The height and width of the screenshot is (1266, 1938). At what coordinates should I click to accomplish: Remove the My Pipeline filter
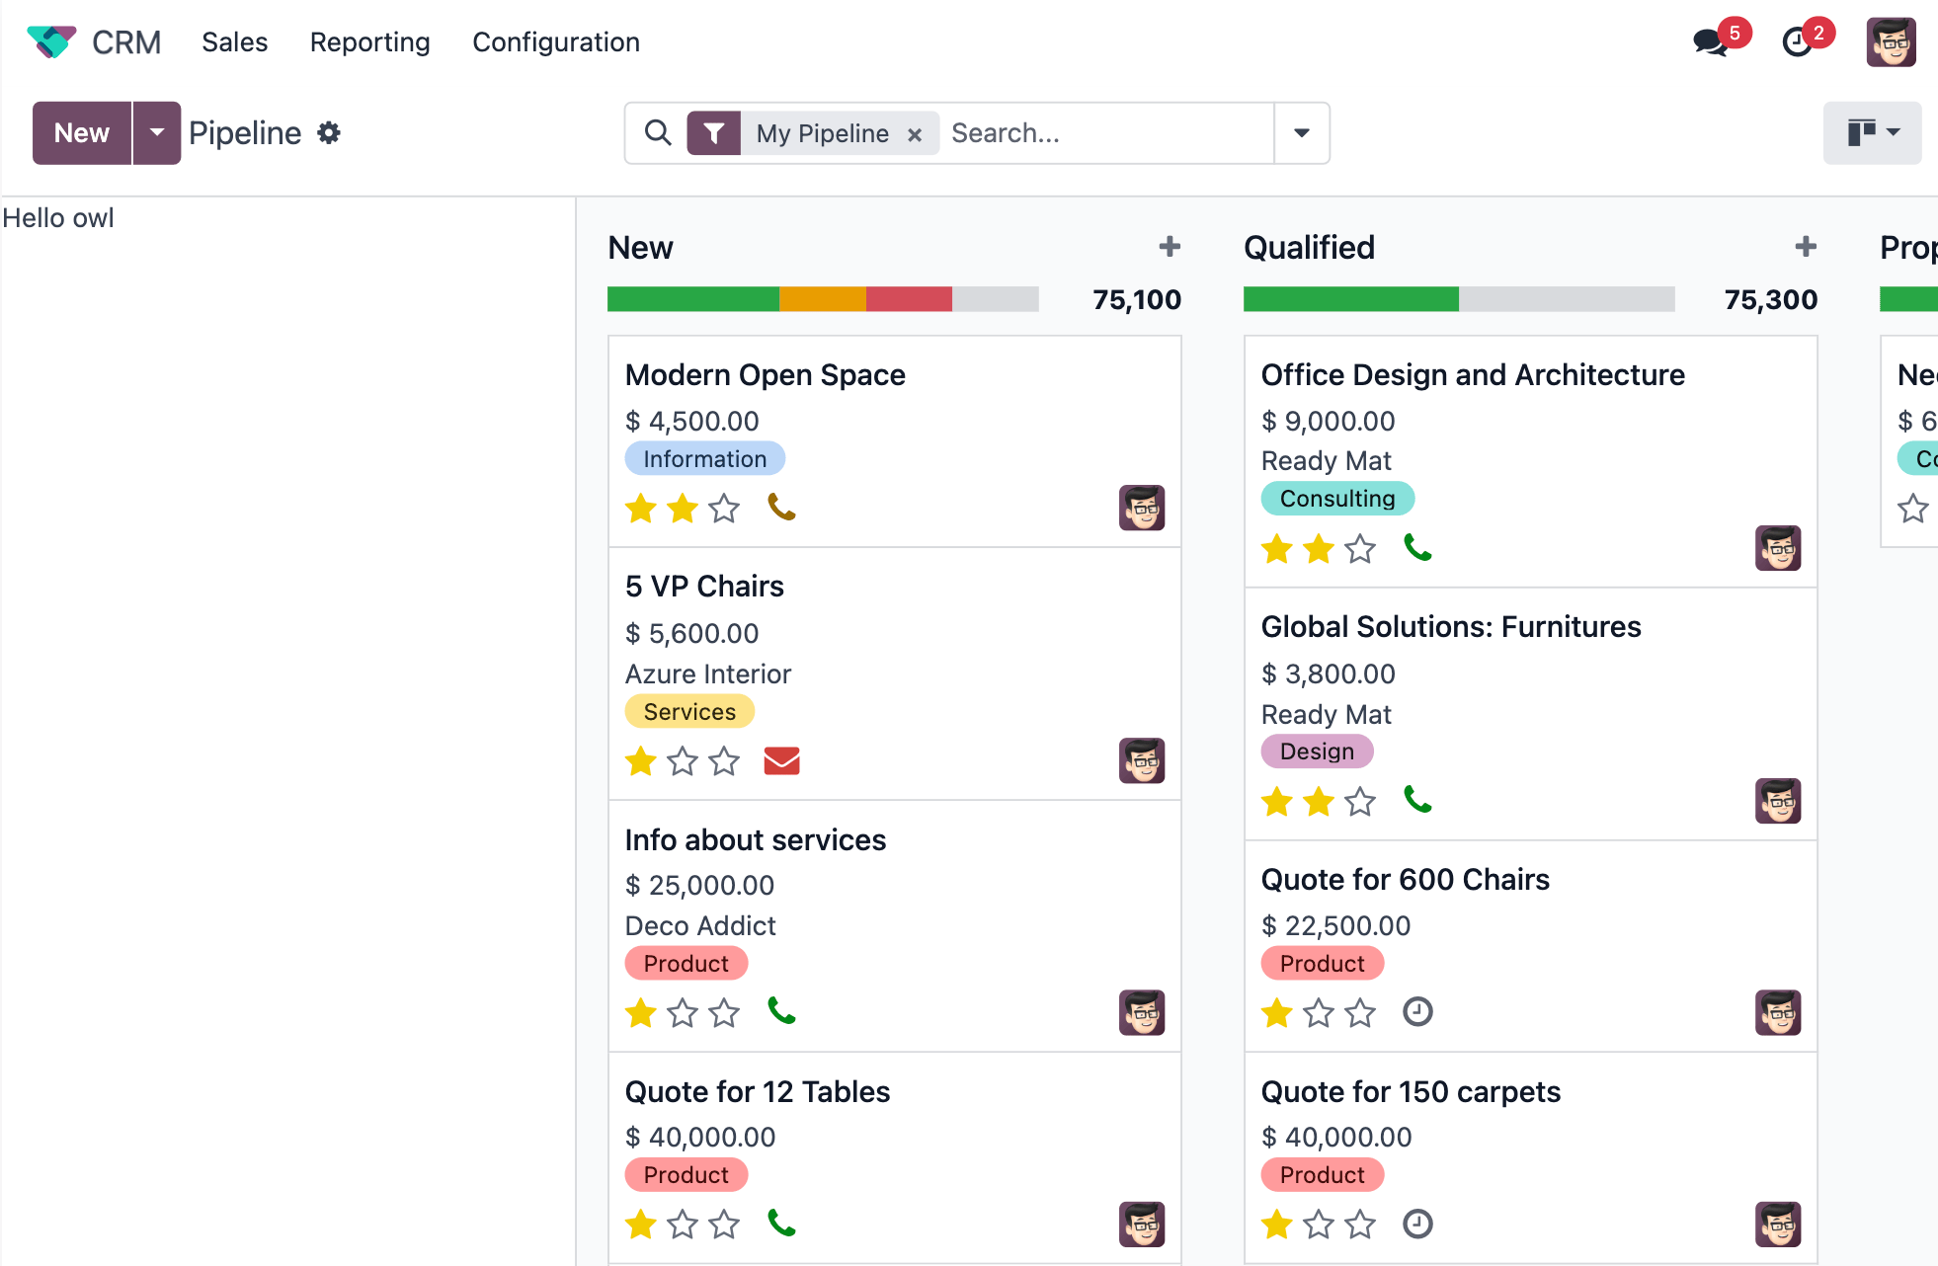click(x=915, y=132)
